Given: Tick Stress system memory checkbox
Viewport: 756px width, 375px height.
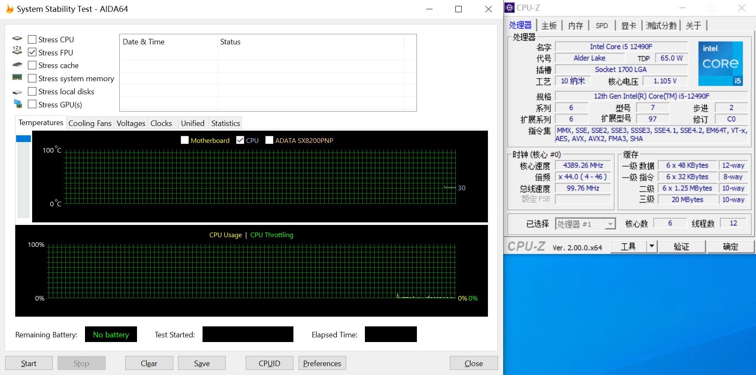Looking at the screenshot, I should 32,78.
